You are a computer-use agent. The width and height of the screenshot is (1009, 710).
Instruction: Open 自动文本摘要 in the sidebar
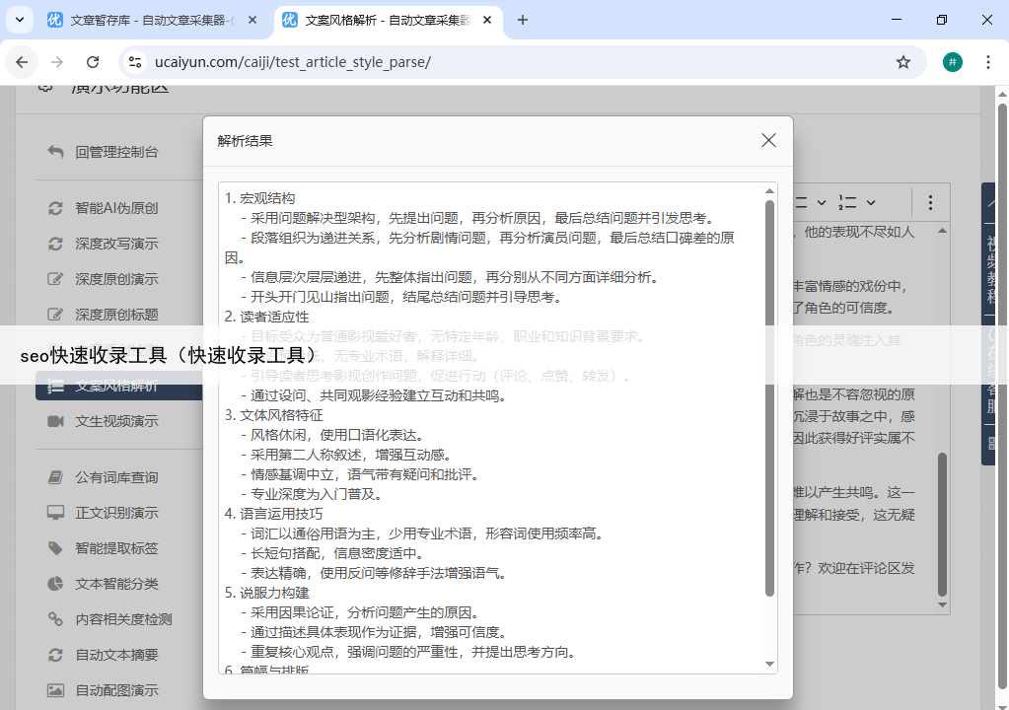pyautogui.click(x=116, y=655)
